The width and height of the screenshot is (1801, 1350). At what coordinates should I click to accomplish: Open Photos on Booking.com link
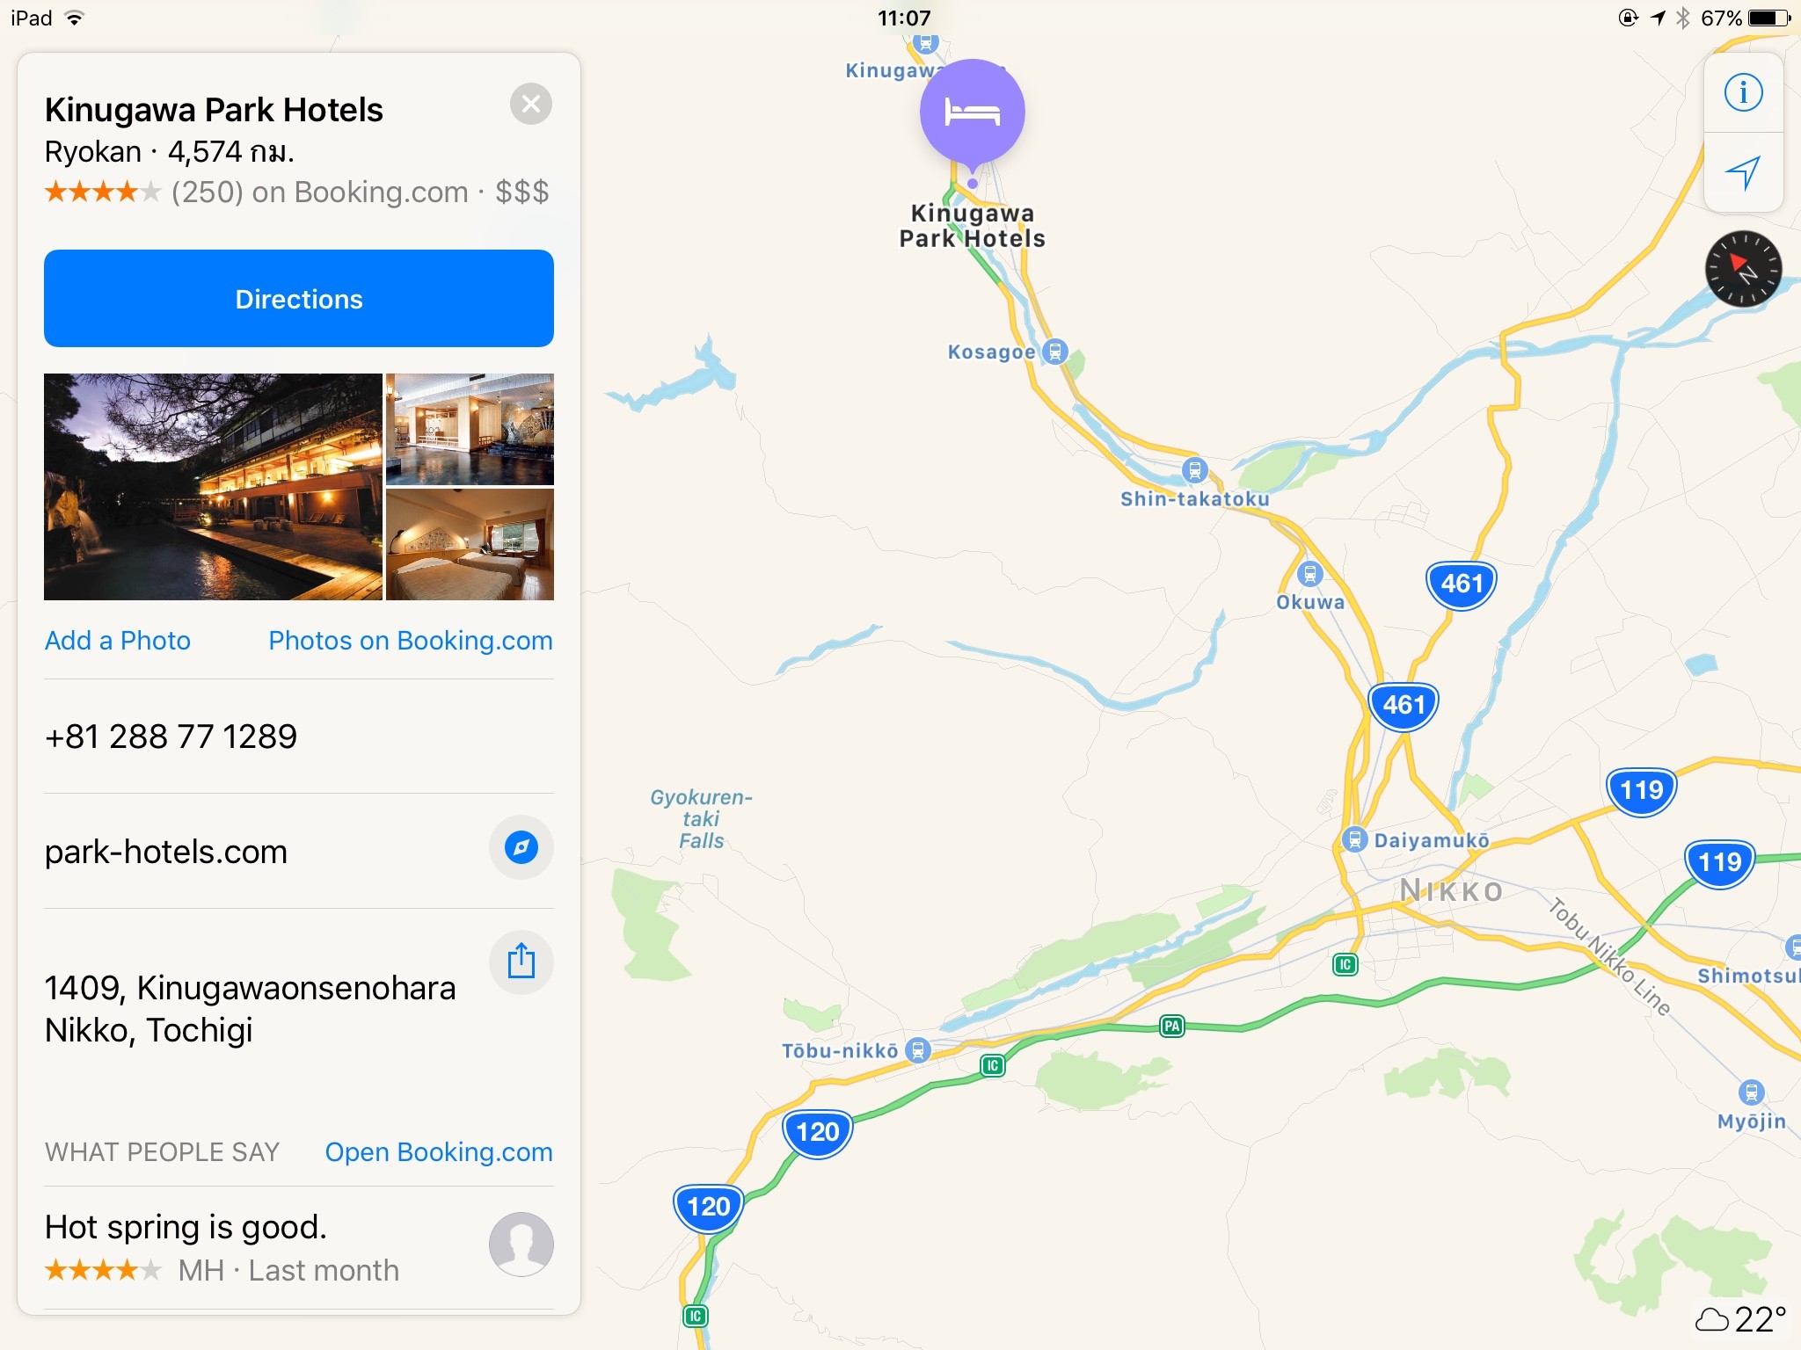tap(411, 641)
